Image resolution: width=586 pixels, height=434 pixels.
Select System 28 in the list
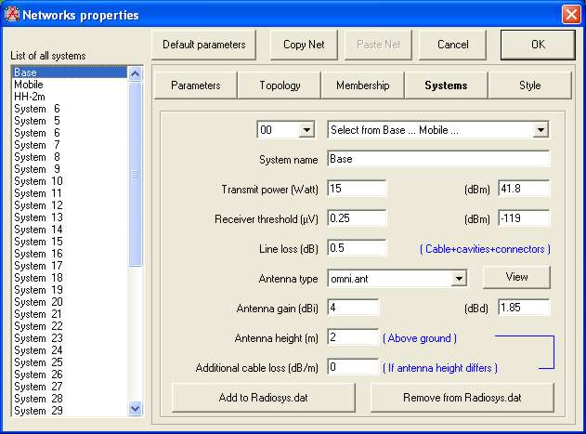pyautogui.click(x=70, y=399)
